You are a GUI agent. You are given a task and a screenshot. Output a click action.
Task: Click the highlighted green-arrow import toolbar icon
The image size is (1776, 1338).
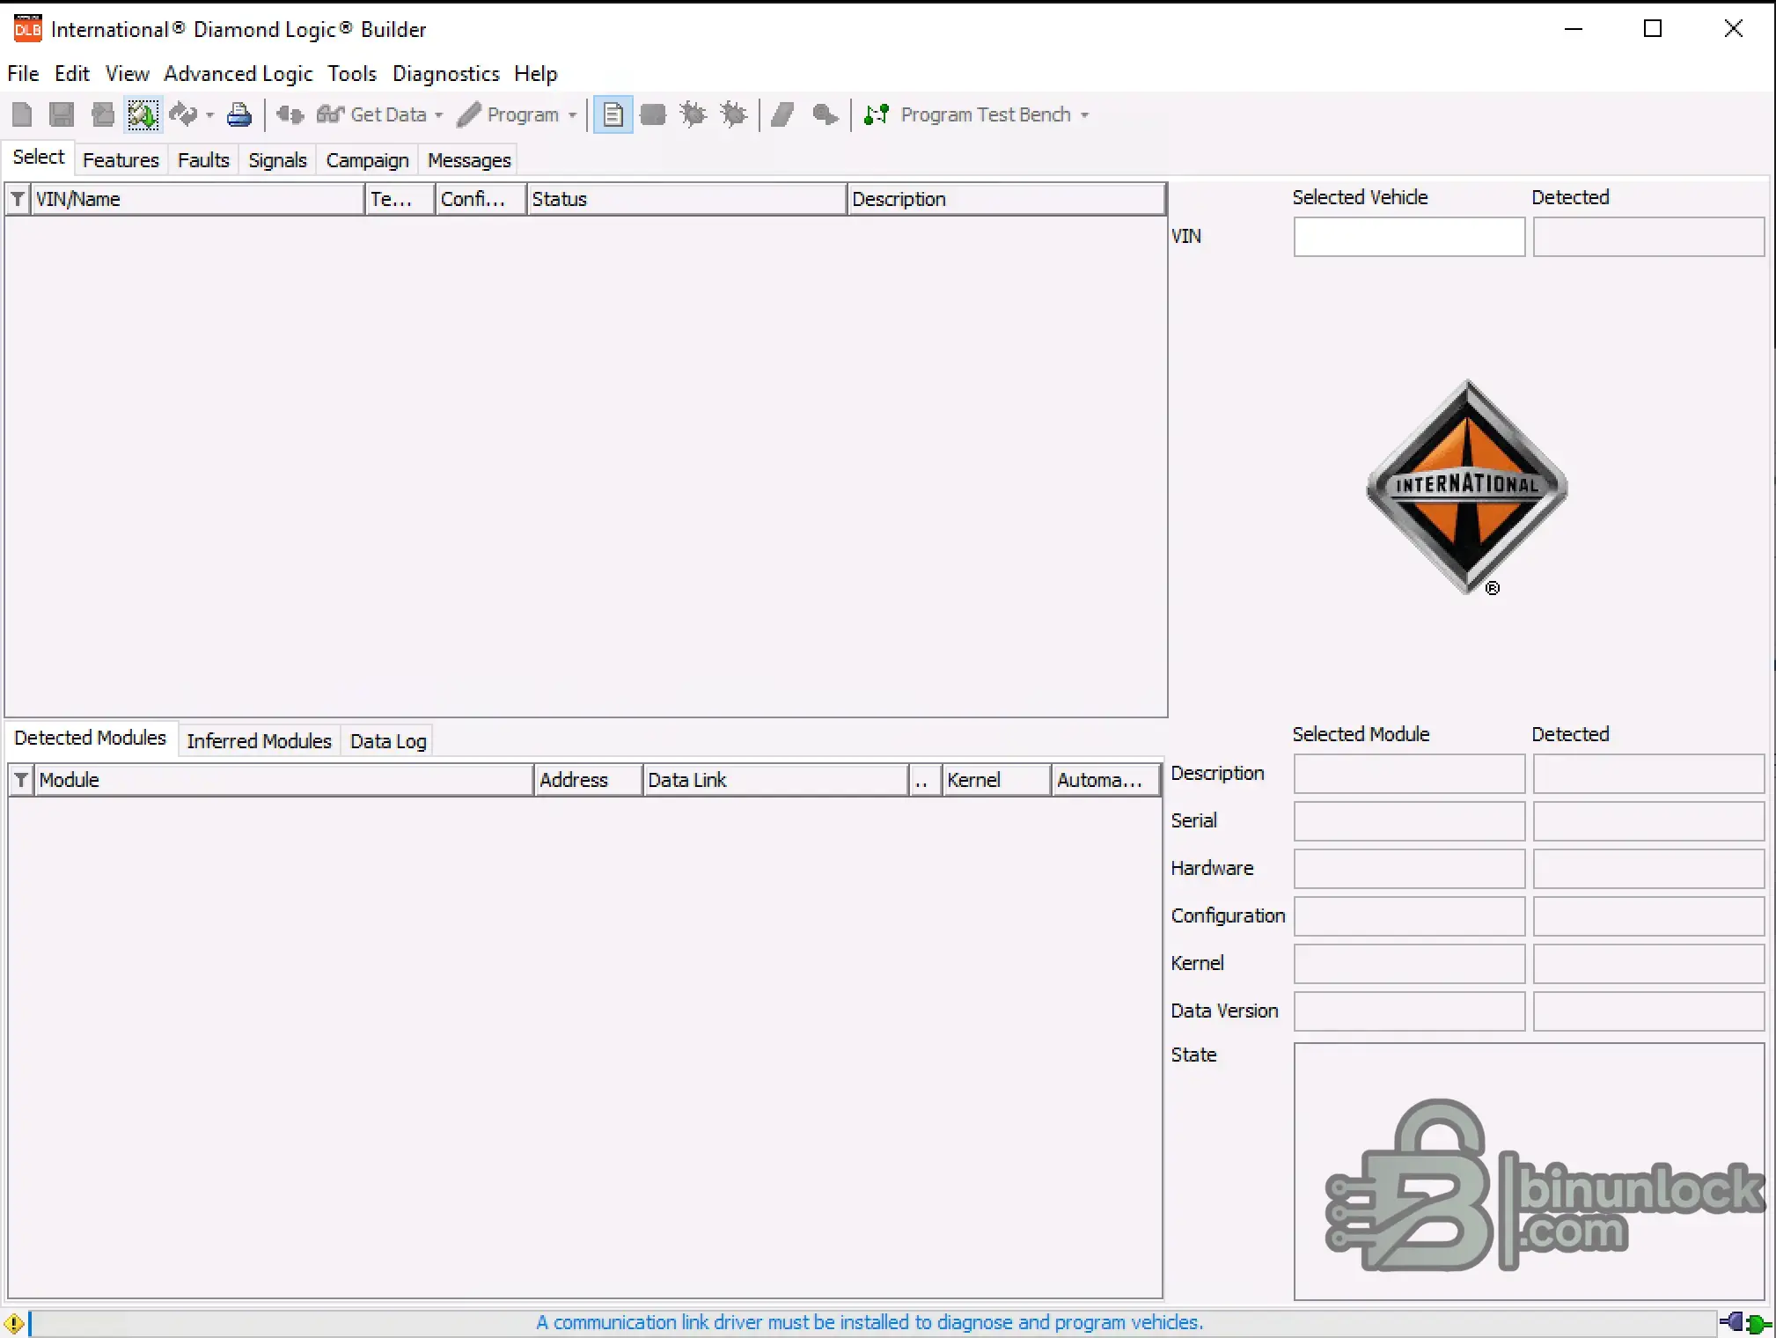click(143, 114)
